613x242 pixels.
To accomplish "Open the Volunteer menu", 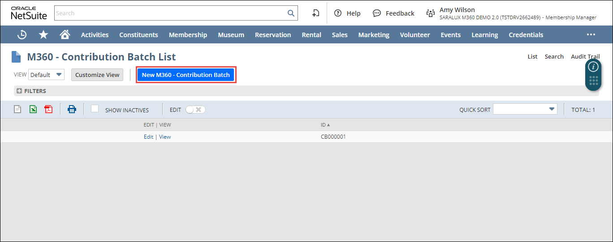I will coord(414,35).
